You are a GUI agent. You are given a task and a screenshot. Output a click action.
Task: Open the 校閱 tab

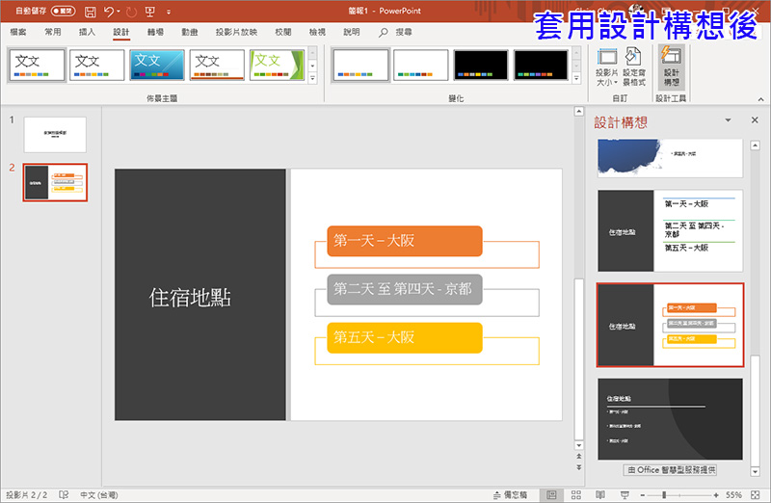(x=282, y=32)
